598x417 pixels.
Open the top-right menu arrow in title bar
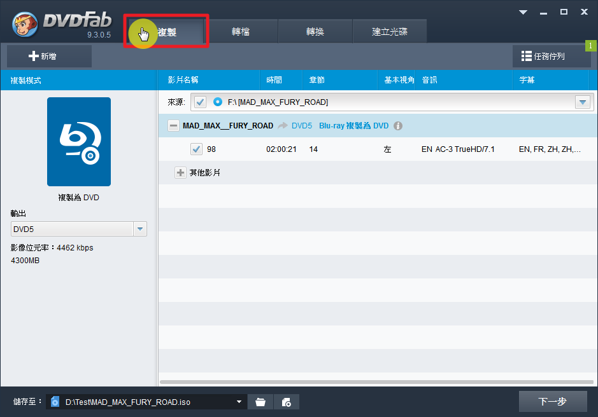coord(523,12)
